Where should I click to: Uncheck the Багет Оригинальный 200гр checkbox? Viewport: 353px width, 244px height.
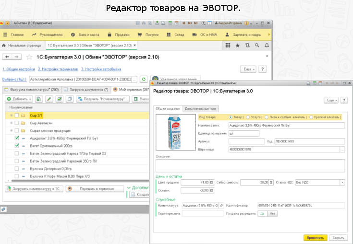tap(17, 146)
